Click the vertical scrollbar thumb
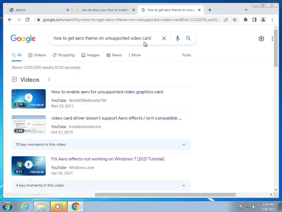The height and width of the screenshot is (212, 282). pos(276,48)
